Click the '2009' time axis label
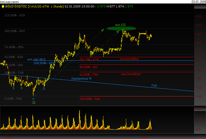206x139 pixels. pos(144,137)
